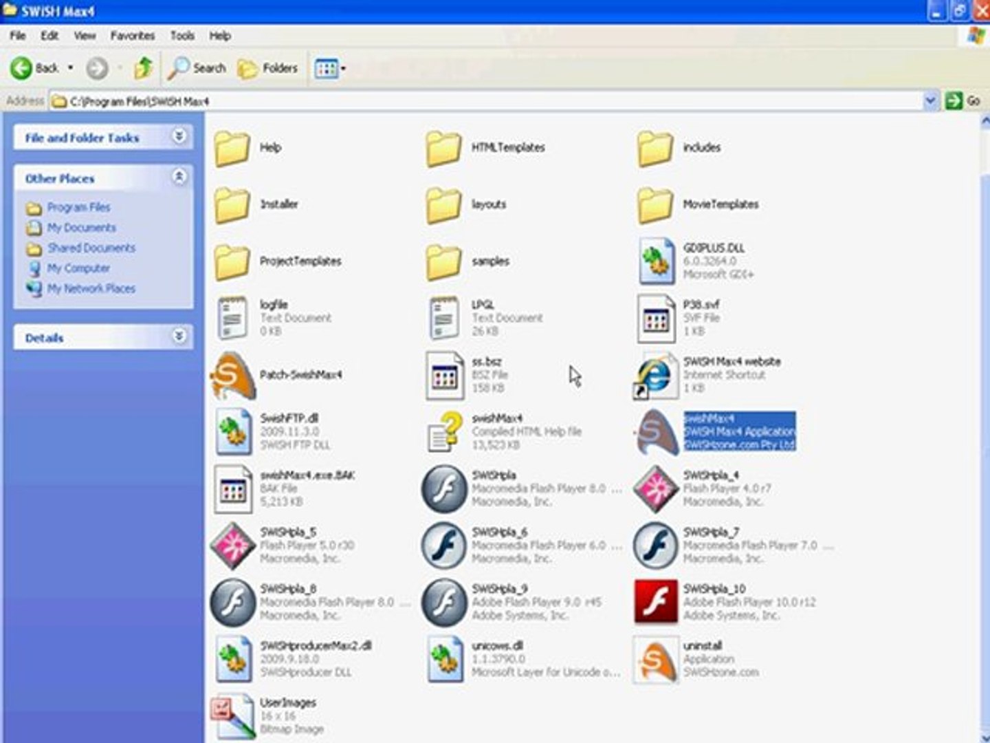Open the Help menu
The height and width of the screenshot is (743, 990).
(220, 36)
